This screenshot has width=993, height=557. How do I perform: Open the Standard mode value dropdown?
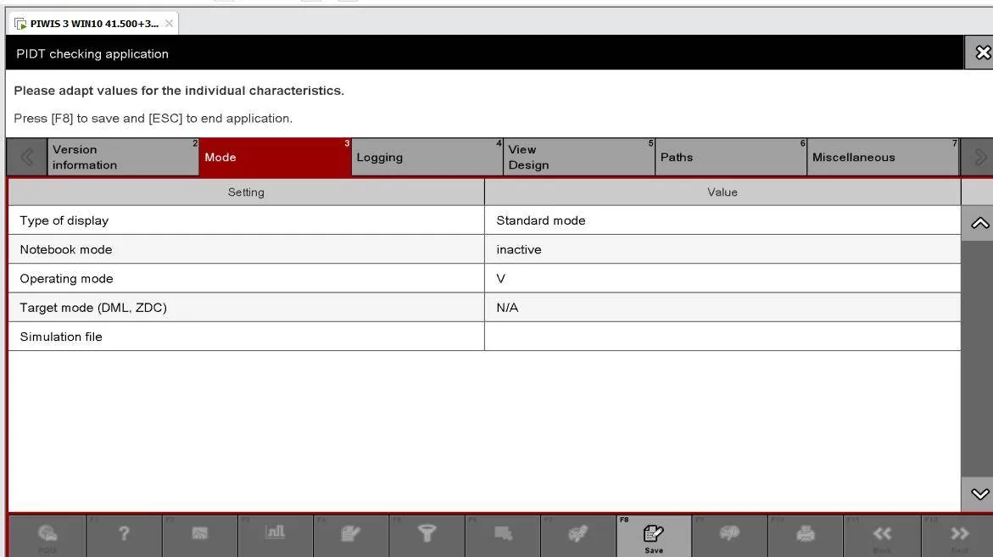[722, 220]
